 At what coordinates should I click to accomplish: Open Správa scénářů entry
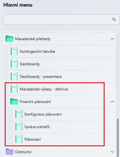click(x=64, y=127)
